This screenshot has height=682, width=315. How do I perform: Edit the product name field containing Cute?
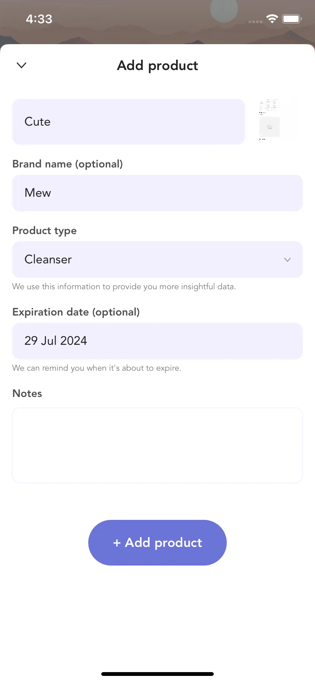(129, 122)
